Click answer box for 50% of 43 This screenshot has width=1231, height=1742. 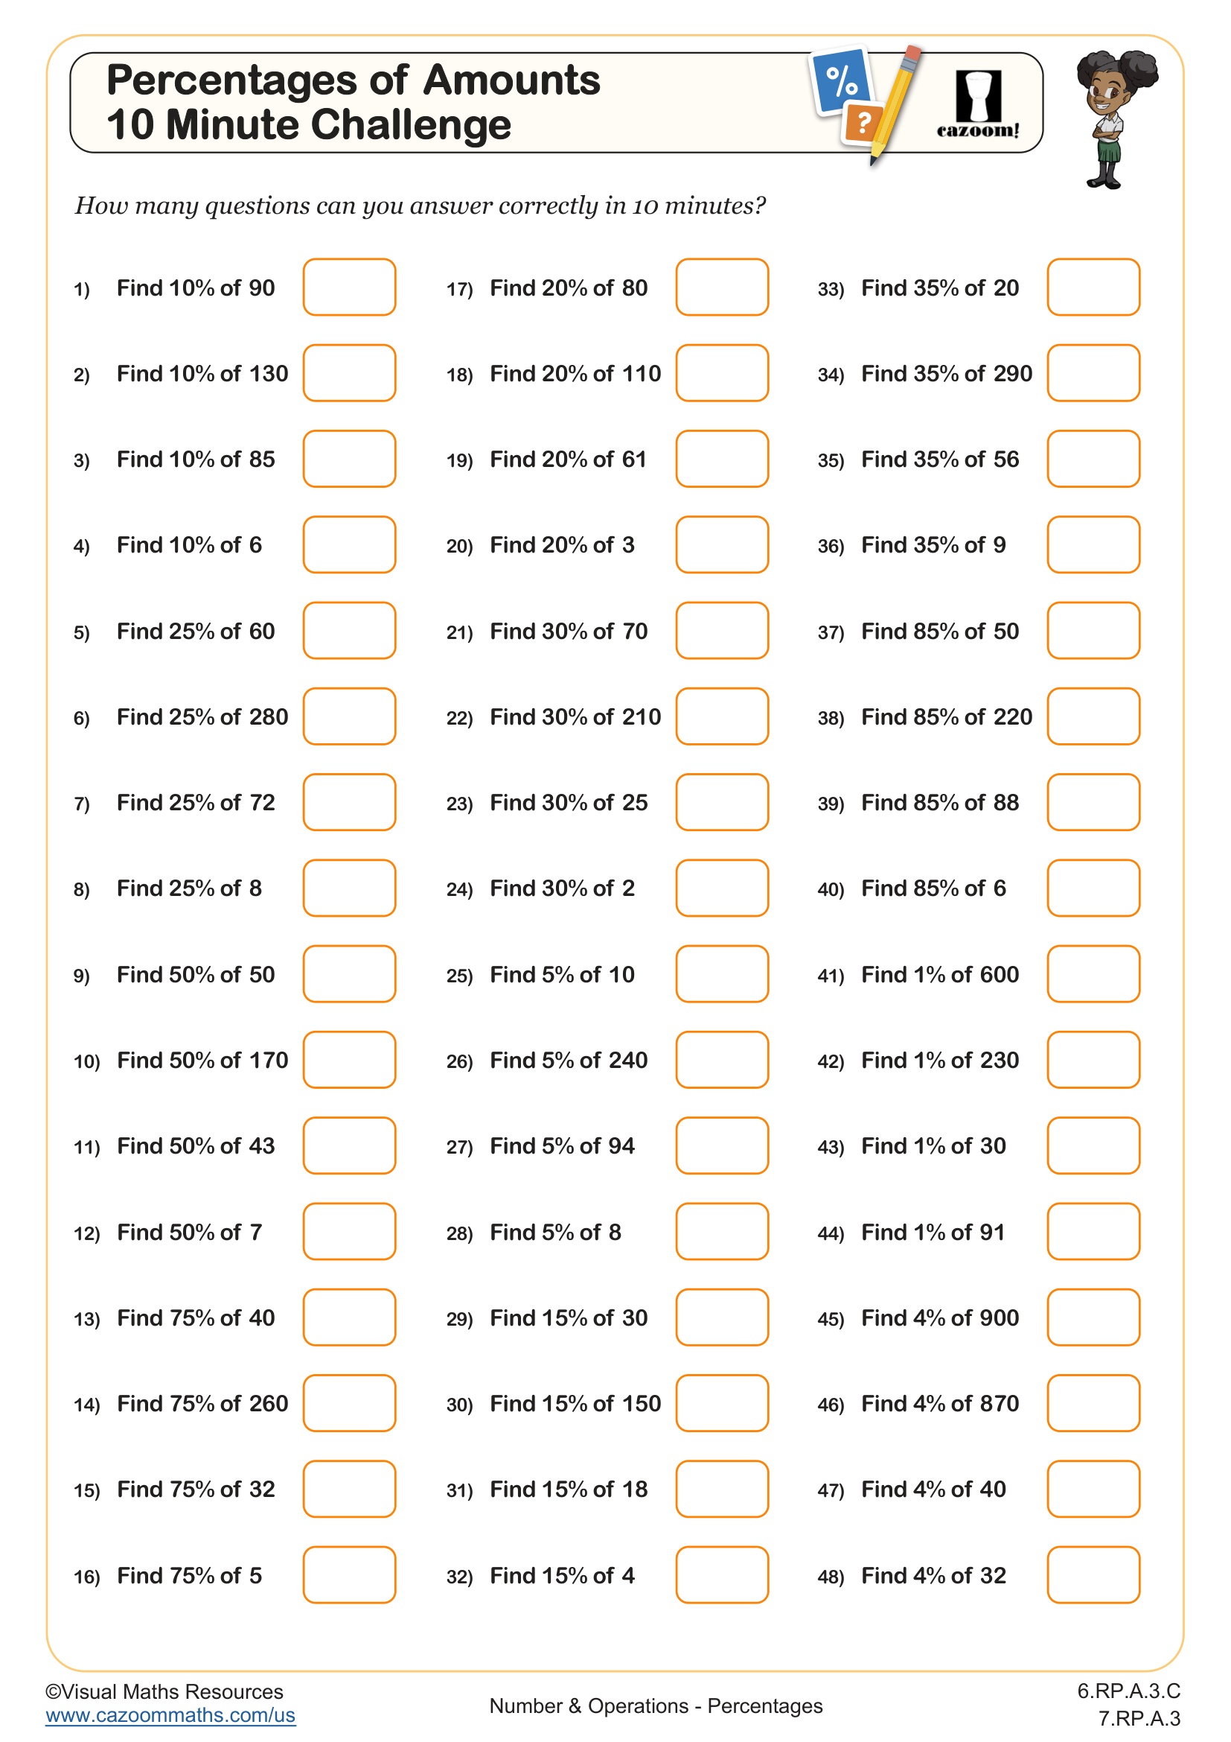[348, 1145]
